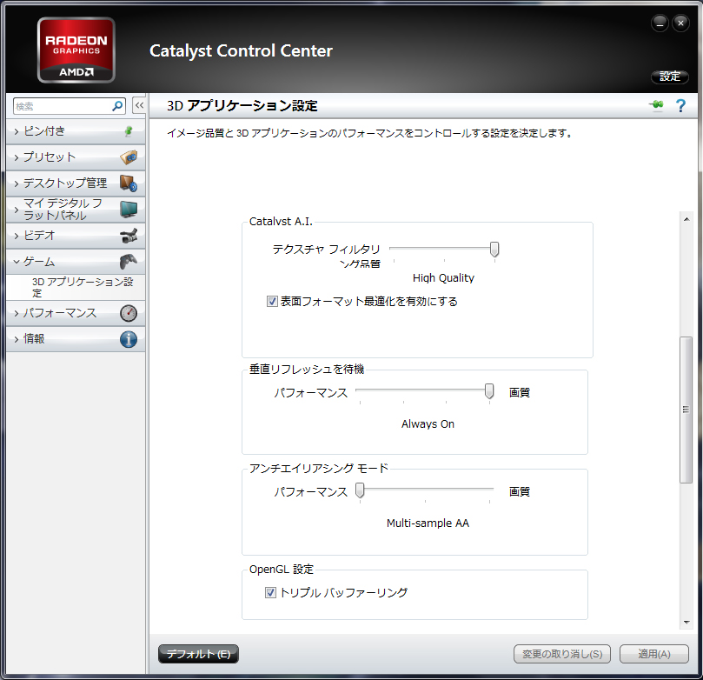
Task: Click the アンチエイリアシング モード group title
Action: point(319,469)
